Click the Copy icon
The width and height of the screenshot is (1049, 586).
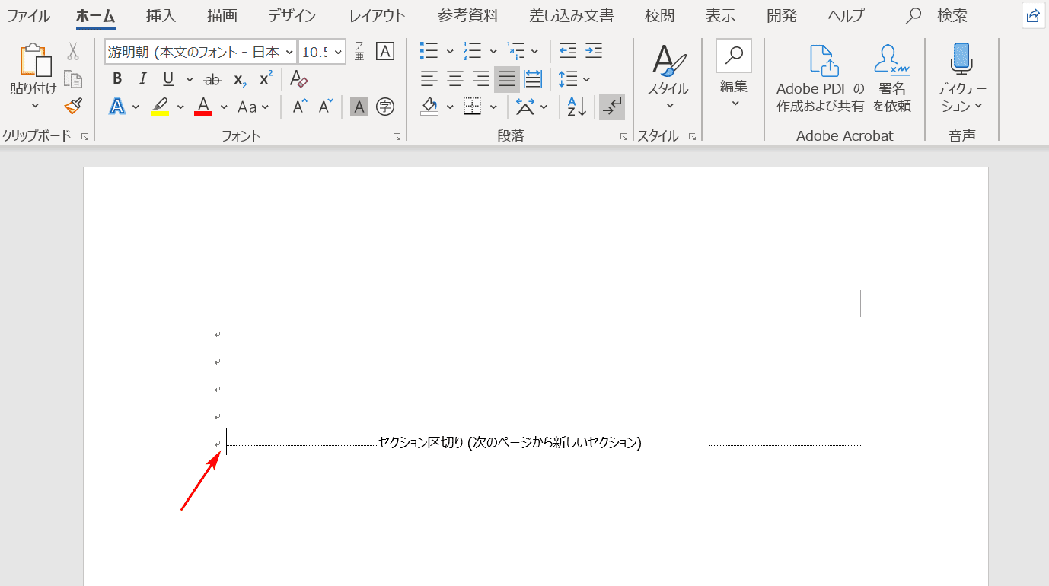coord(73,79)
